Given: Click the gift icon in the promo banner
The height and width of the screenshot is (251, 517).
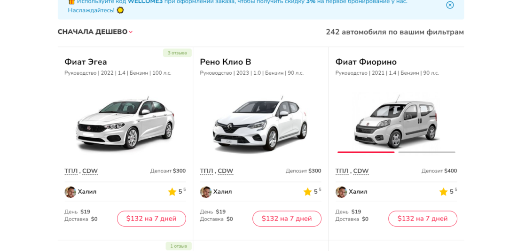Looking at the screenshot, I should 71,1.
